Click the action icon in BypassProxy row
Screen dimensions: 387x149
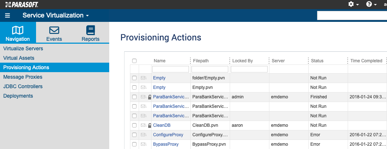click(x=144, y=144)
